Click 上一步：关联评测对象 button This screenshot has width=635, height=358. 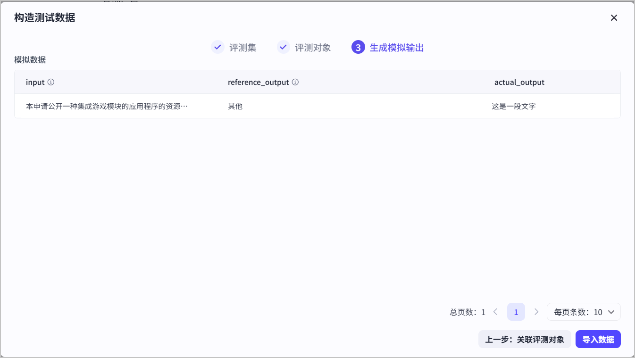click(525, 339)
